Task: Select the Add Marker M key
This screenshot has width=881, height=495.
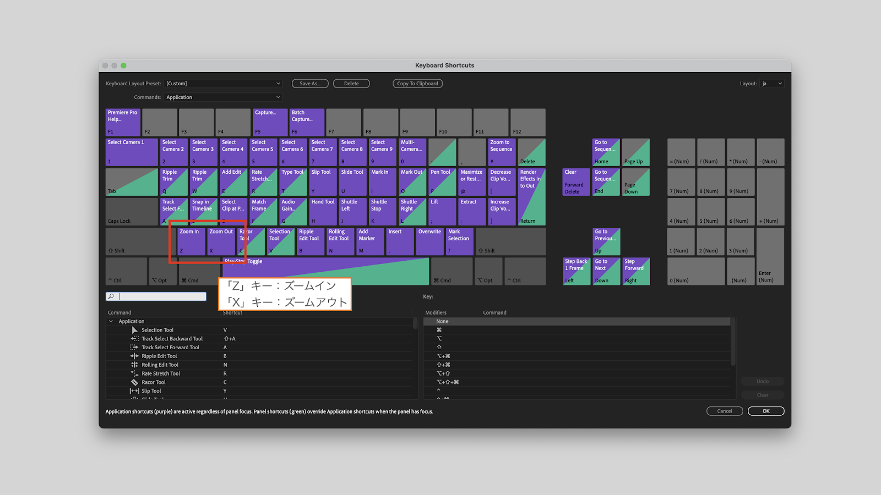Action: [x=370, y=241]
